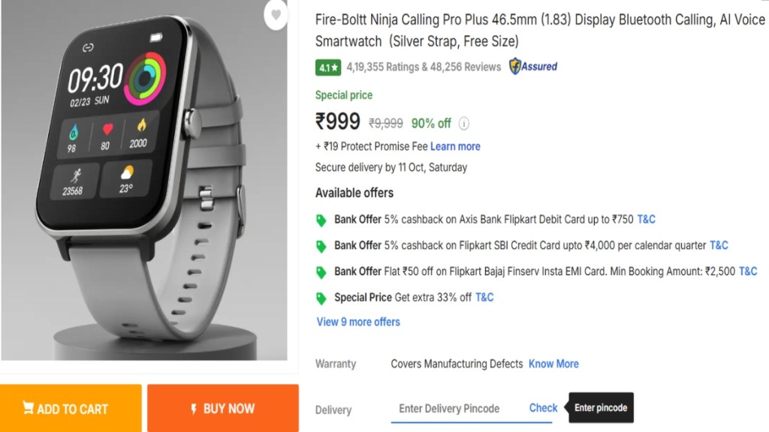The height and width of the screenshot is (432, 769).
Task: Open T&C for the SBI Credit Card offer
Action: click(719, 245)
